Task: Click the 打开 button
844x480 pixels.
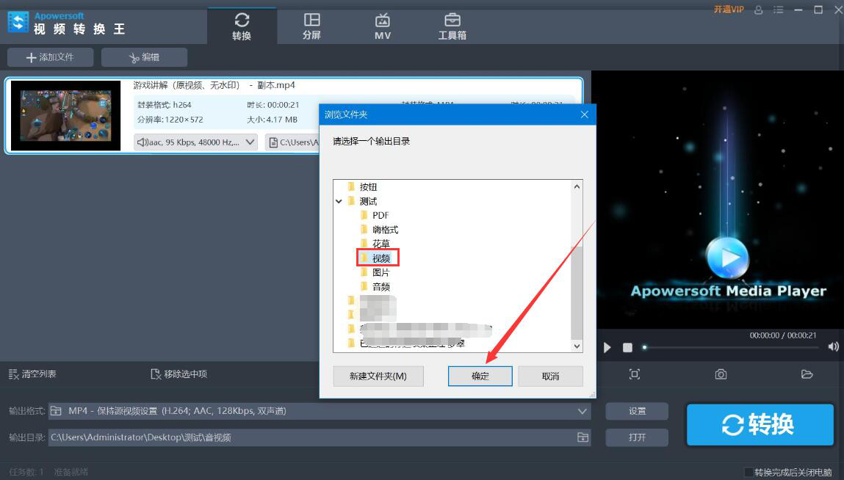Action: [637, 437]
